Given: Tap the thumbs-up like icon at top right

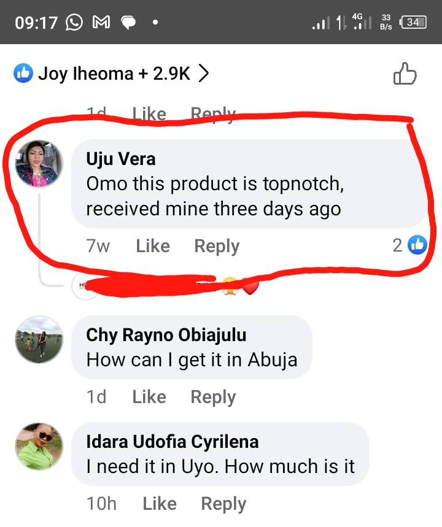Looking at the screenshot, I should point(405,74).
